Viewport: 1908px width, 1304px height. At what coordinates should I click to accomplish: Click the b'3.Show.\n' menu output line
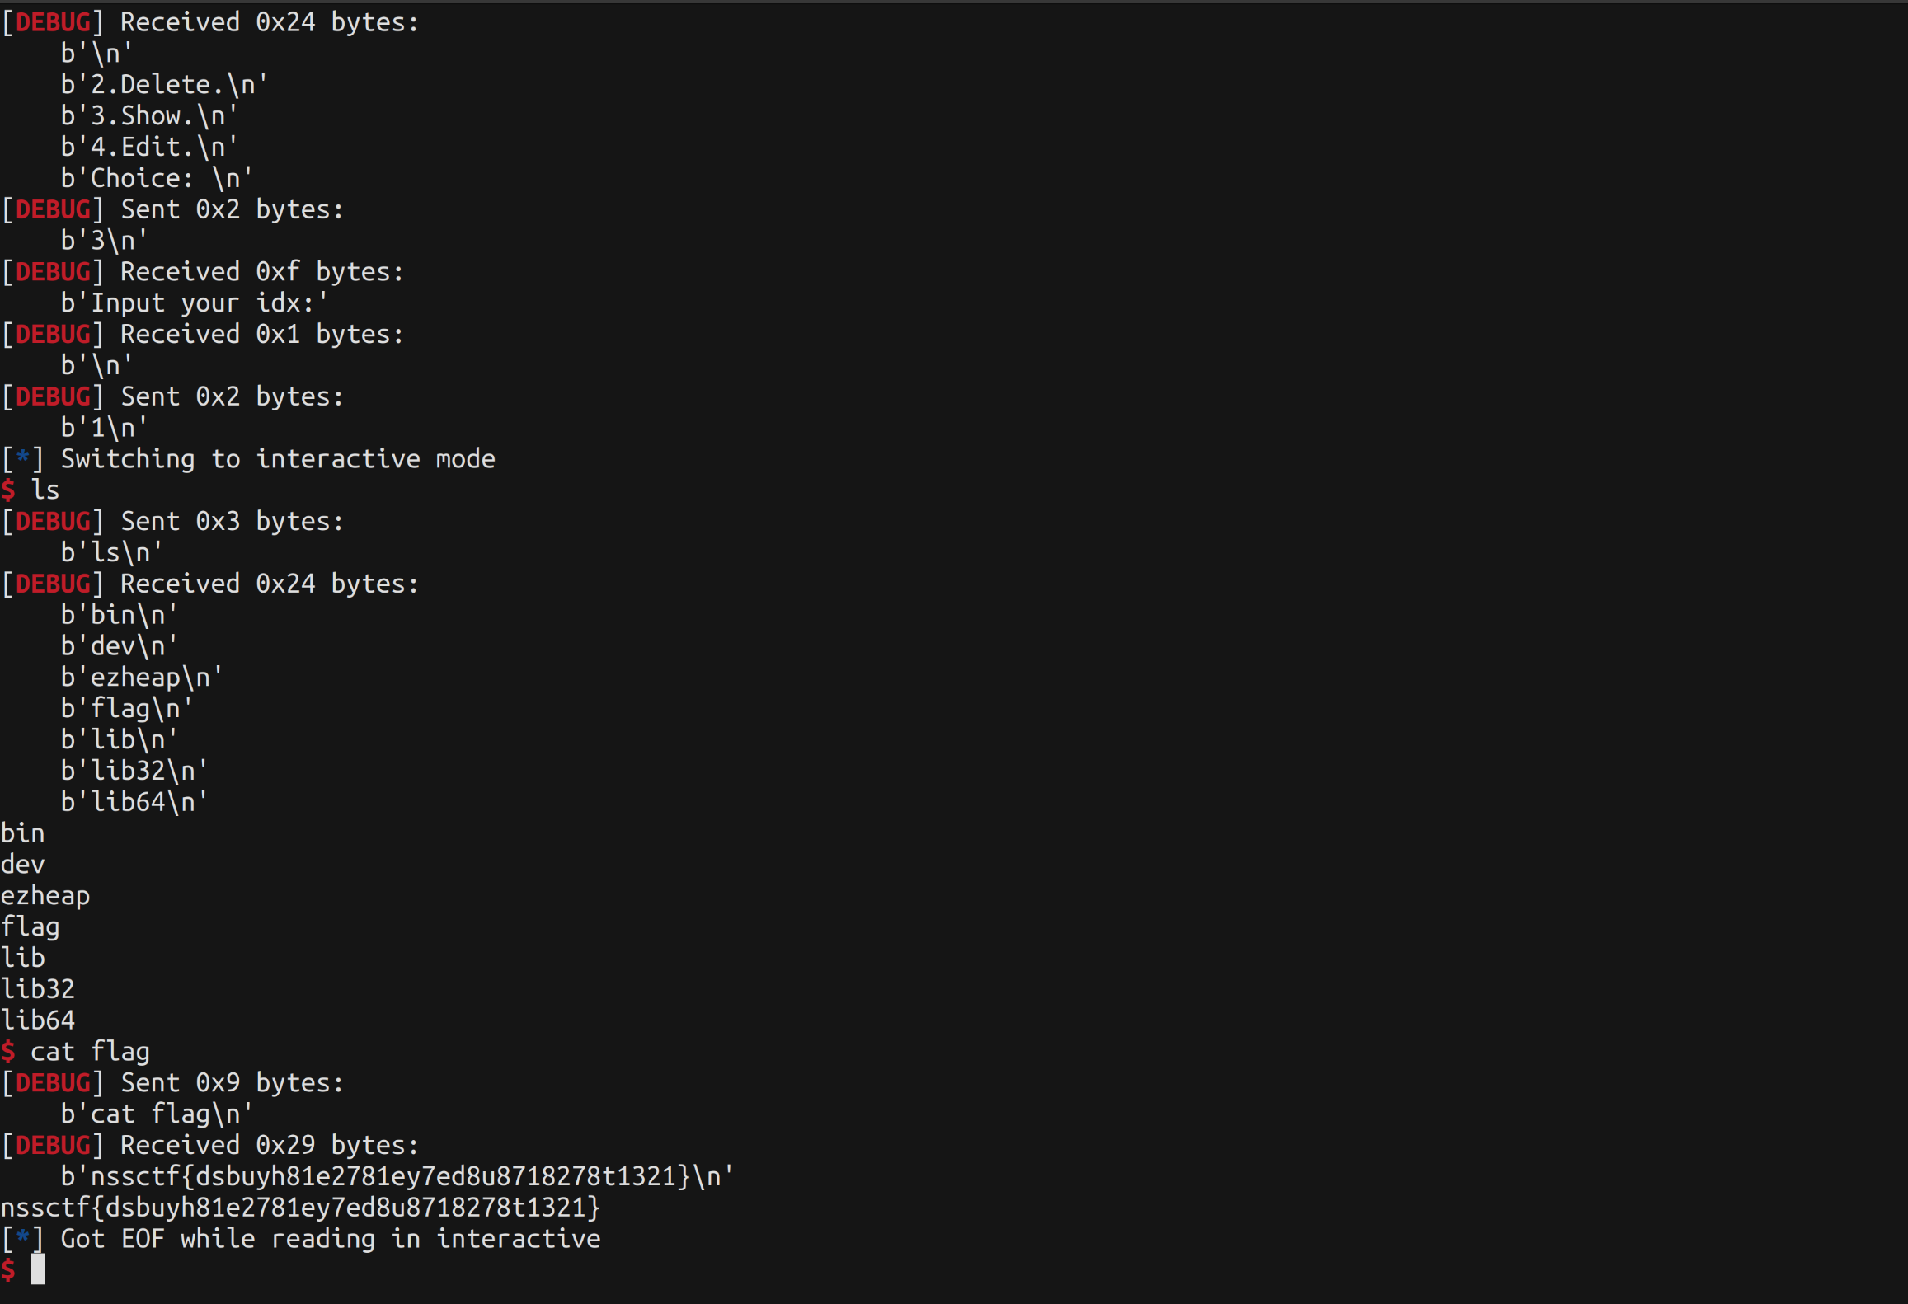pos(149,116)
